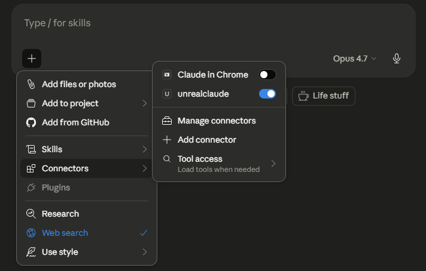The width and height of the screenshot is (426, 271).
Task: Click the Tool access search icon
Action: point(167,159)
